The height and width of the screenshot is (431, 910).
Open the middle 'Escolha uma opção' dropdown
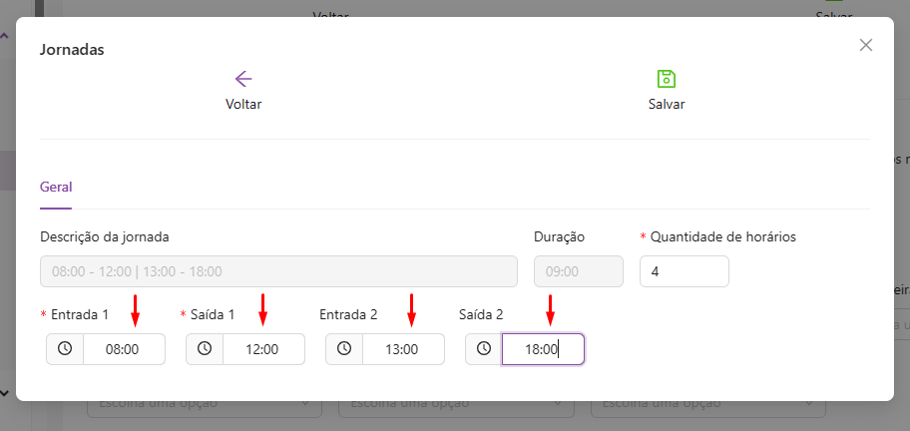click(456, 406)
